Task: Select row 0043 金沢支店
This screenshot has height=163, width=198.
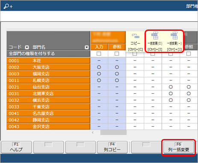Action: coord(48,127)
